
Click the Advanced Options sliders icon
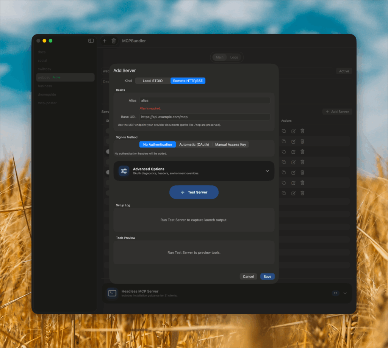124,171
